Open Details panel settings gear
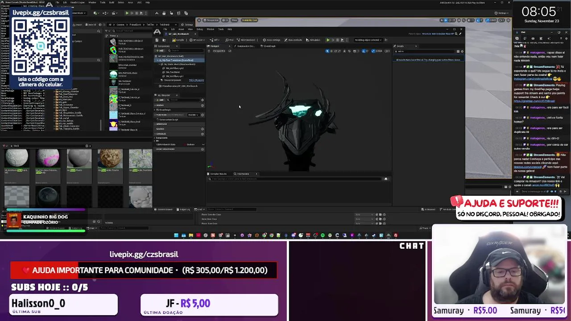The width and height of the screenshot is (571, 321). 462,51
